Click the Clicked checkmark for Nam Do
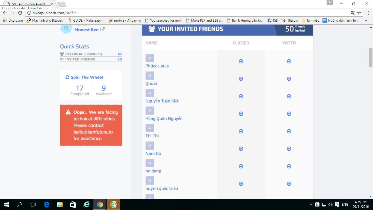 241,149
